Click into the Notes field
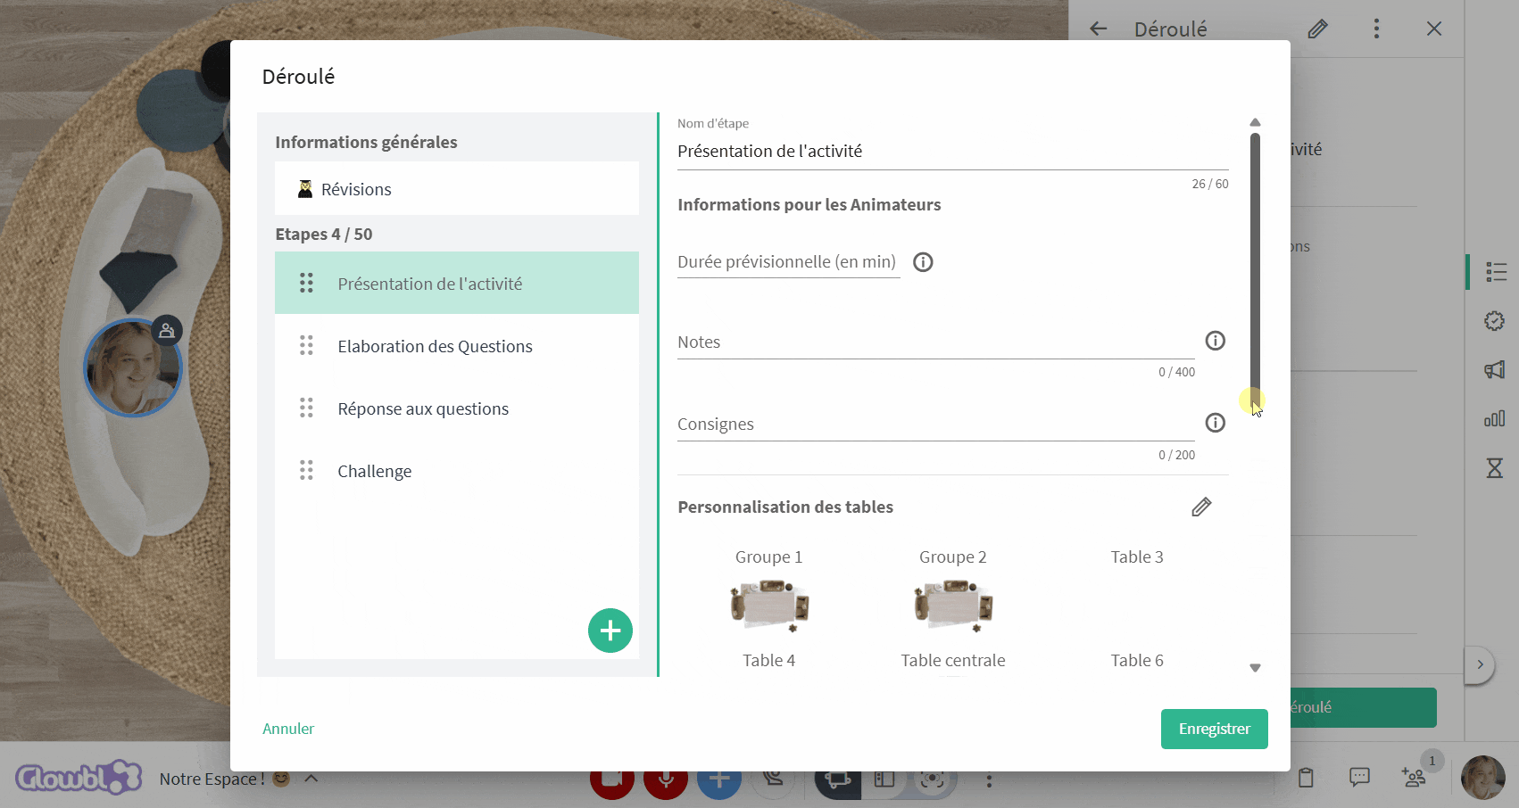The height and width of the screenshot is (808, 1519). (935, 342)
